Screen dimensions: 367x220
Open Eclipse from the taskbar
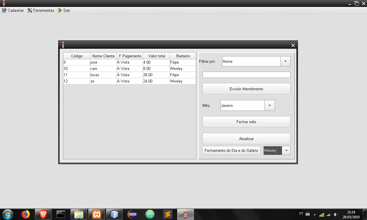[x=132, y=214]
